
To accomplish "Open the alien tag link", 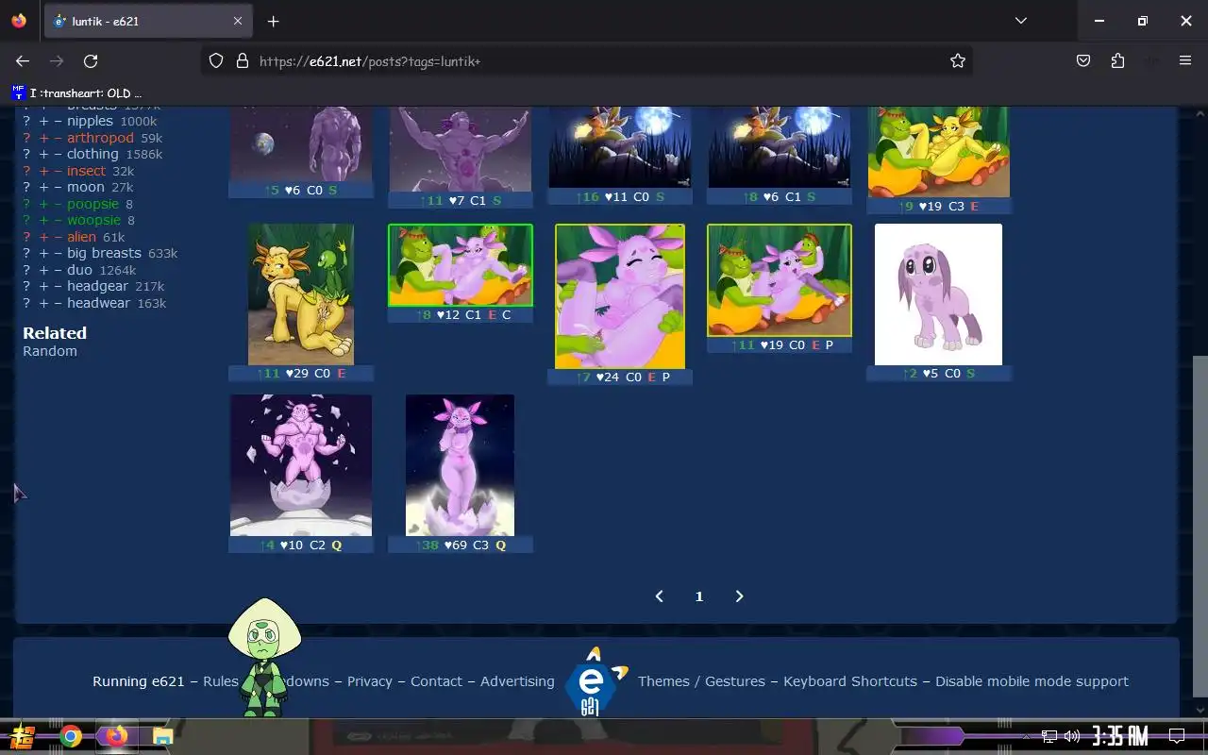I will (81, 237).
